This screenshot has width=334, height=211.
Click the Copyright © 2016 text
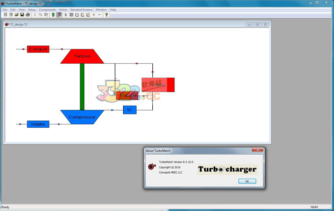(169, 167)
